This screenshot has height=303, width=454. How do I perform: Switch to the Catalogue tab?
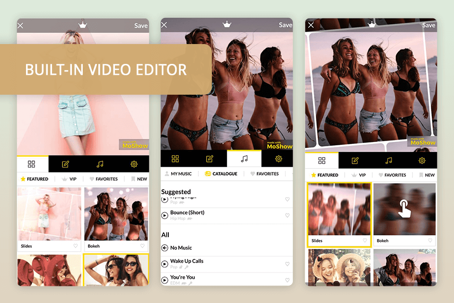click(x=221, y=174)
